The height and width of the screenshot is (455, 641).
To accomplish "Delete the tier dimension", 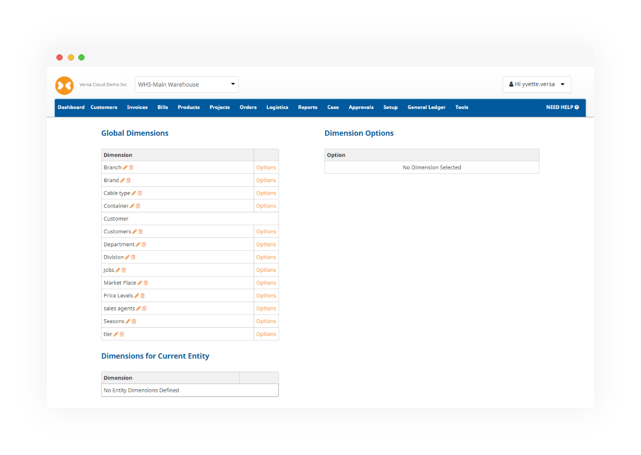I will [x=122, y=334].
